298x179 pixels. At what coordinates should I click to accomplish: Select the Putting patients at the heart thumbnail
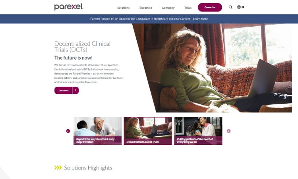pos(198,131)
